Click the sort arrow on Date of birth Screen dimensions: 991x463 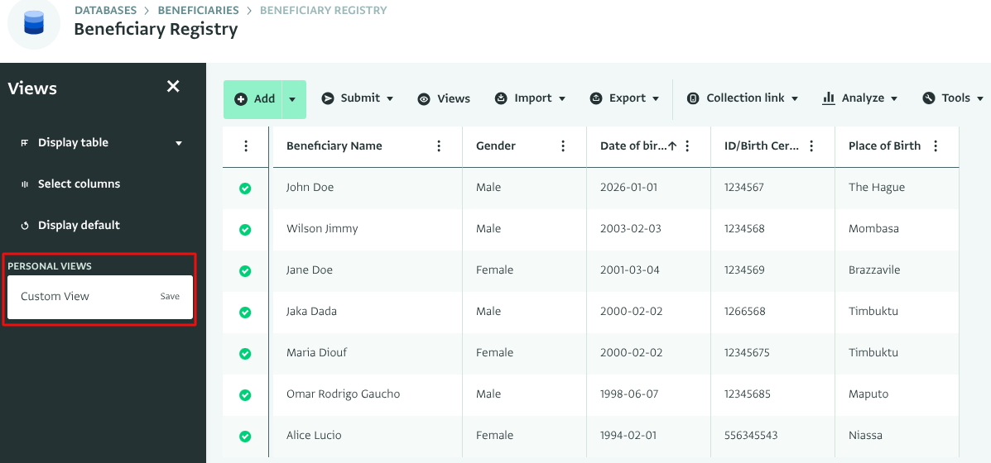click(672, 146)
